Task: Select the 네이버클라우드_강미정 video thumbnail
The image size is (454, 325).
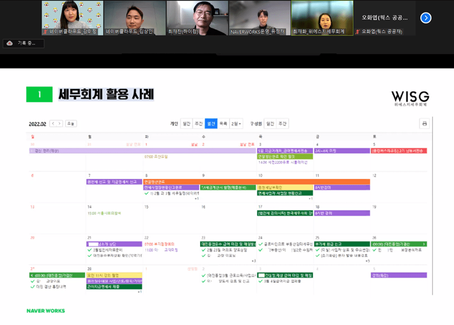Action: (72, 18)
